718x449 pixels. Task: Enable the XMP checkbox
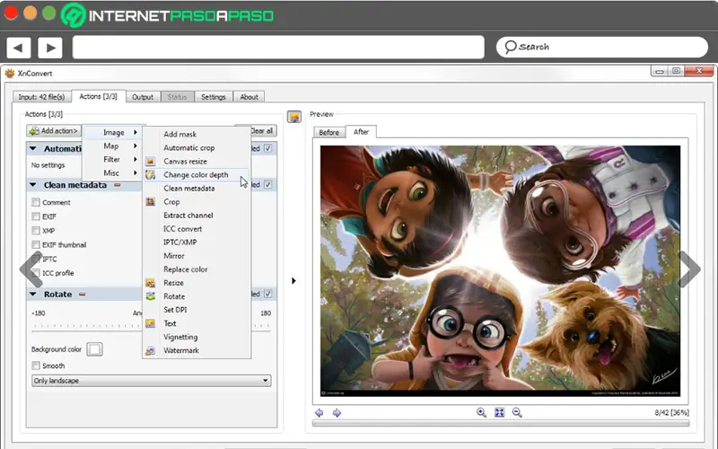pyautogui.click(x=36, y=231)
